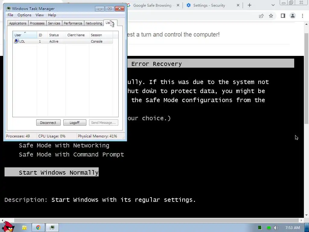Click the Task Manager taskbar icon
Viewport: 309px width, 232px height.
[x=52, y=228]
